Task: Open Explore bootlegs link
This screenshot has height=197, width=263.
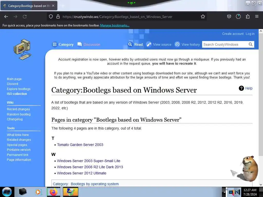Action: pyautogui.click(x=18, y=89)
